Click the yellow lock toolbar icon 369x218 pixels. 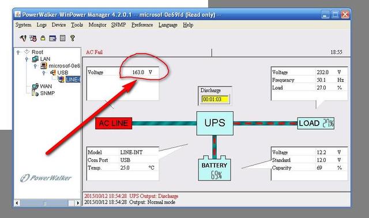43,38
